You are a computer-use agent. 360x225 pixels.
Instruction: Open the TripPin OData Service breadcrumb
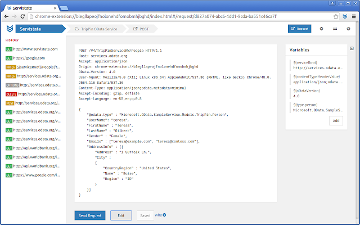tap(96, 29)
